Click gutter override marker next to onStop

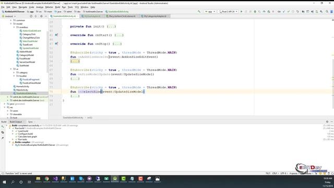pos(56,44)
